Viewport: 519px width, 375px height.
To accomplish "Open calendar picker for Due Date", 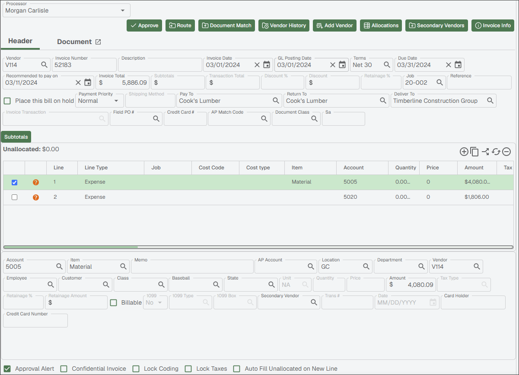I will click(x=458, y=65).
